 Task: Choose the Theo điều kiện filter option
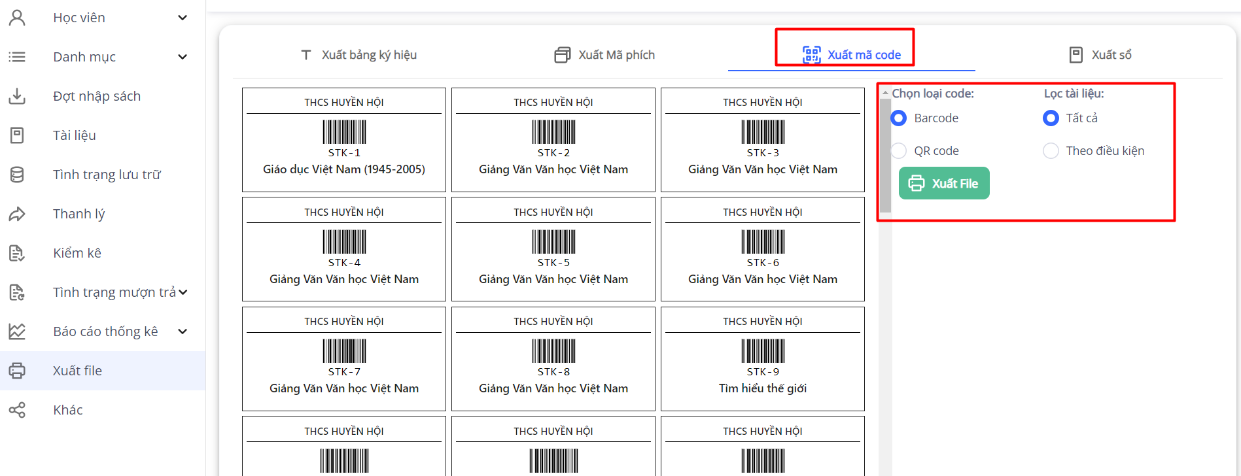[1051, 151]
